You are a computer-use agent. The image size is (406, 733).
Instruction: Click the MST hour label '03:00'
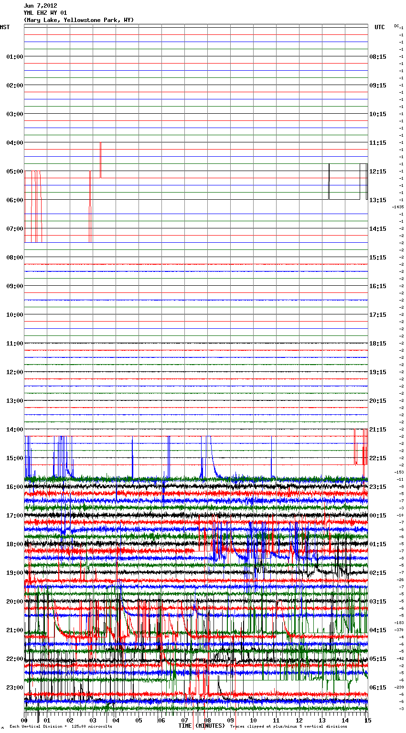pyautogui.click(x=15, y=114)
